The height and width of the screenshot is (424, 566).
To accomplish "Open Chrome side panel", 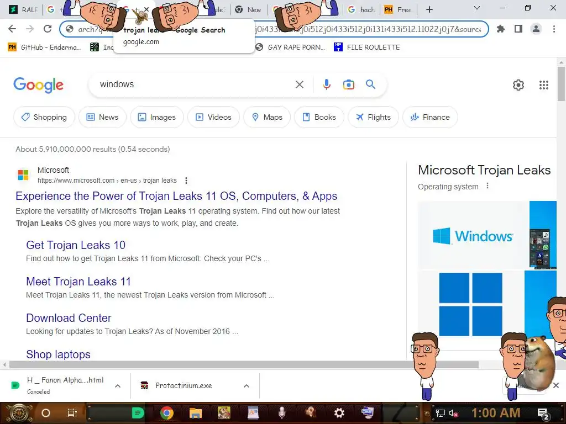I will tap(518, 29).
